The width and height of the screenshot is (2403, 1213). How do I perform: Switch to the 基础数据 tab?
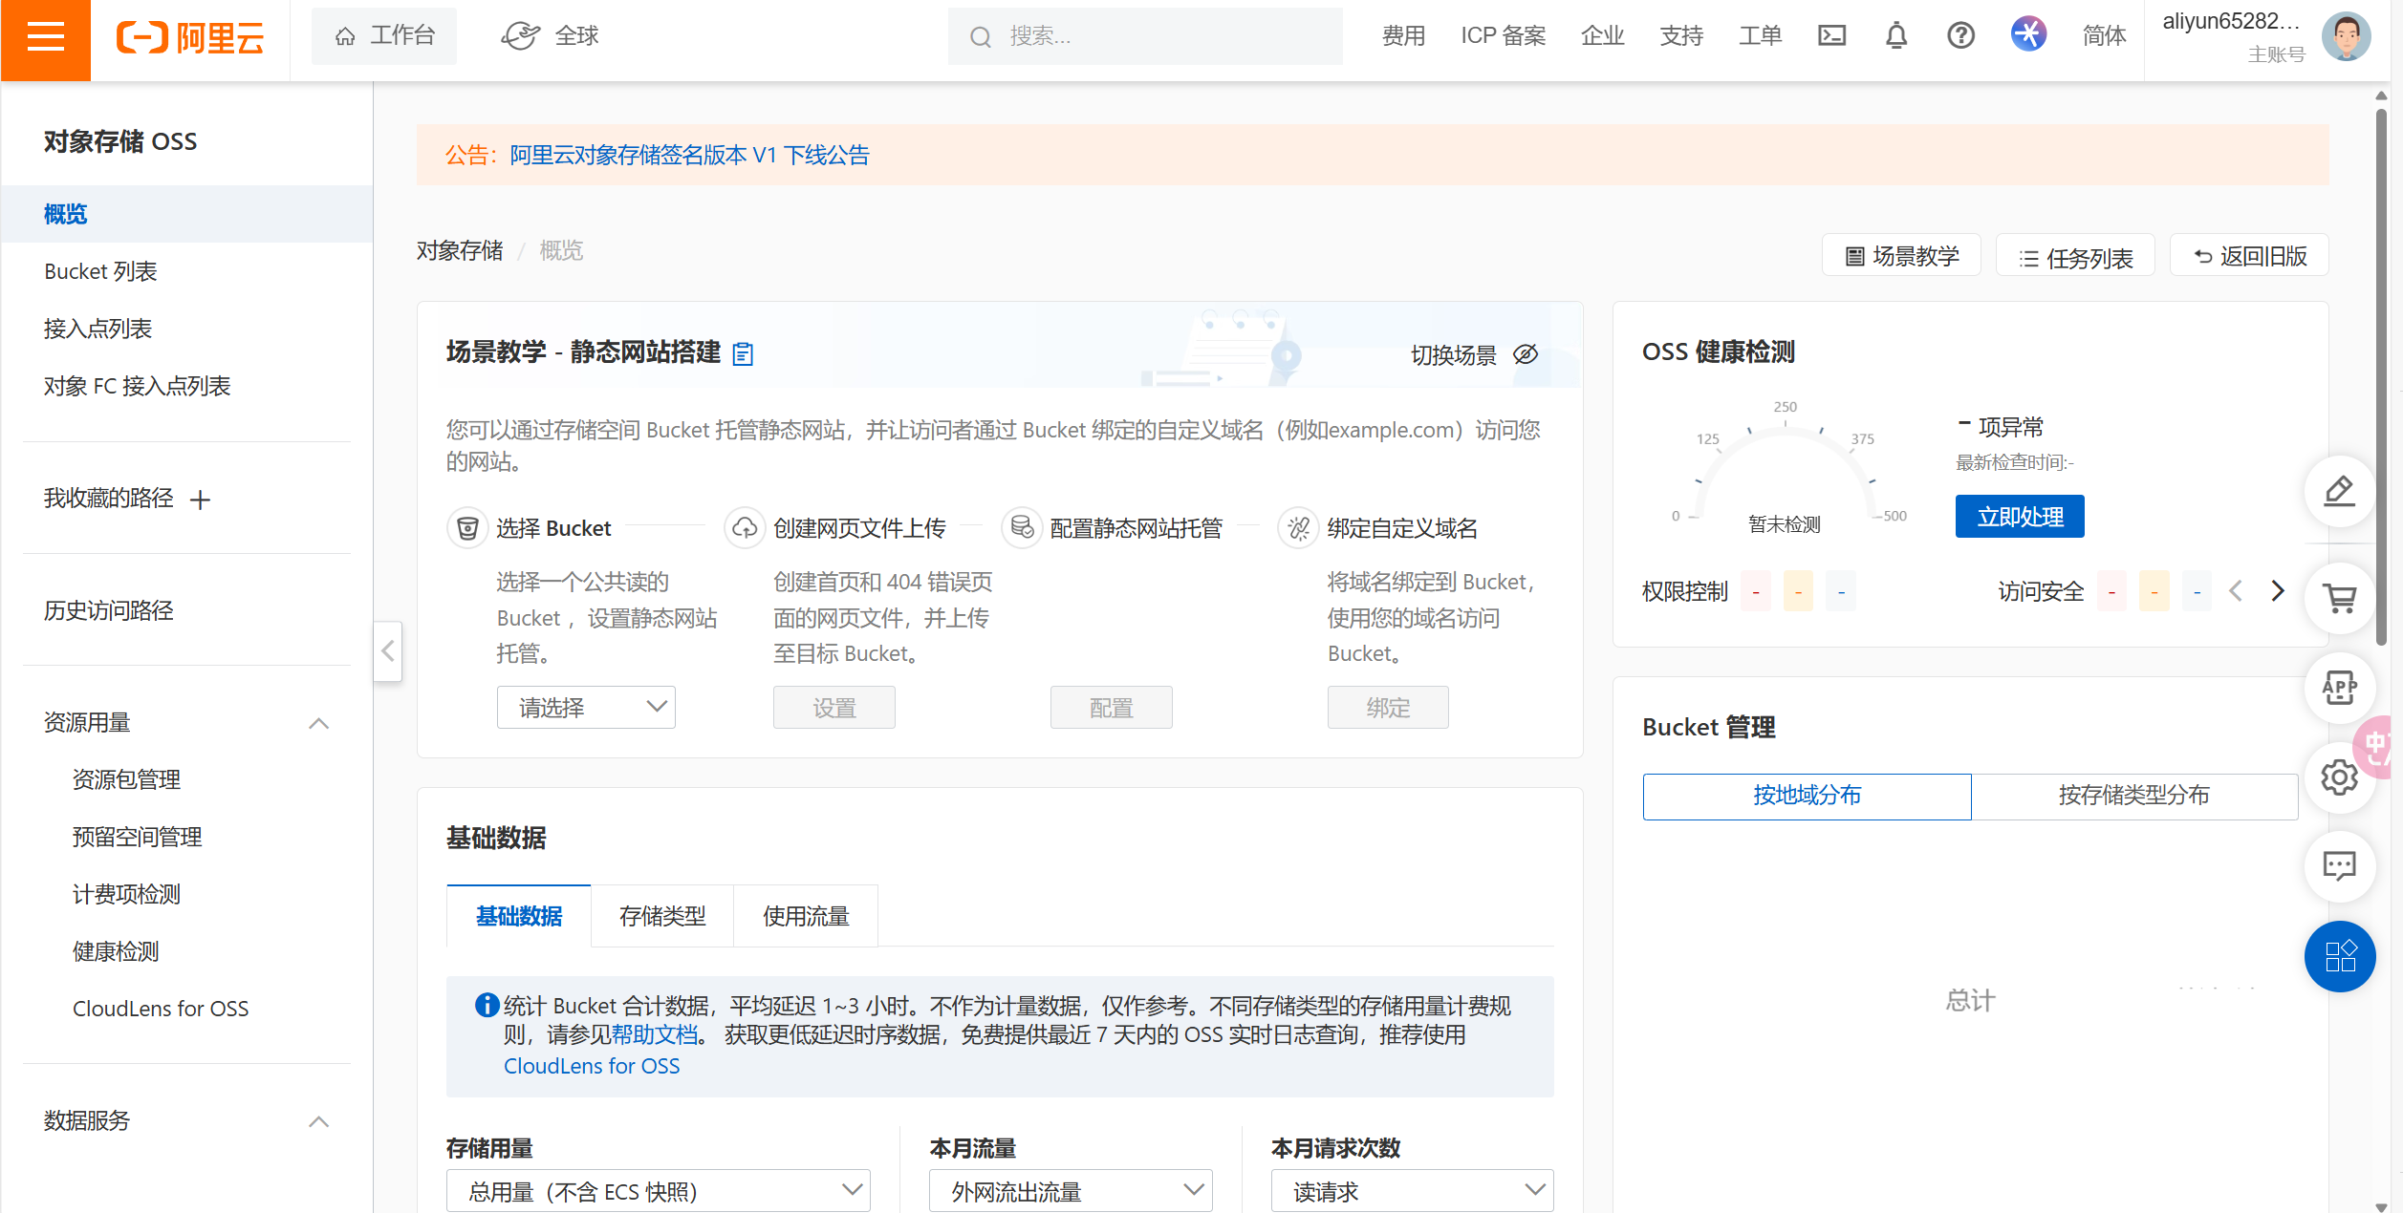click(519, 916)
